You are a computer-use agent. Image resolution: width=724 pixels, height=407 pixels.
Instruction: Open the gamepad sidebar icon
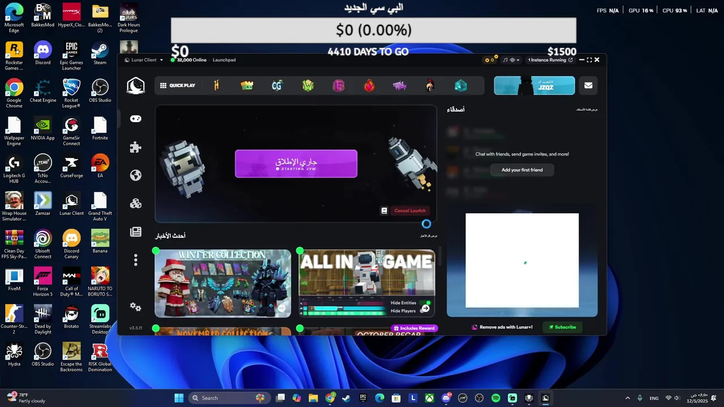coord(136,119)
